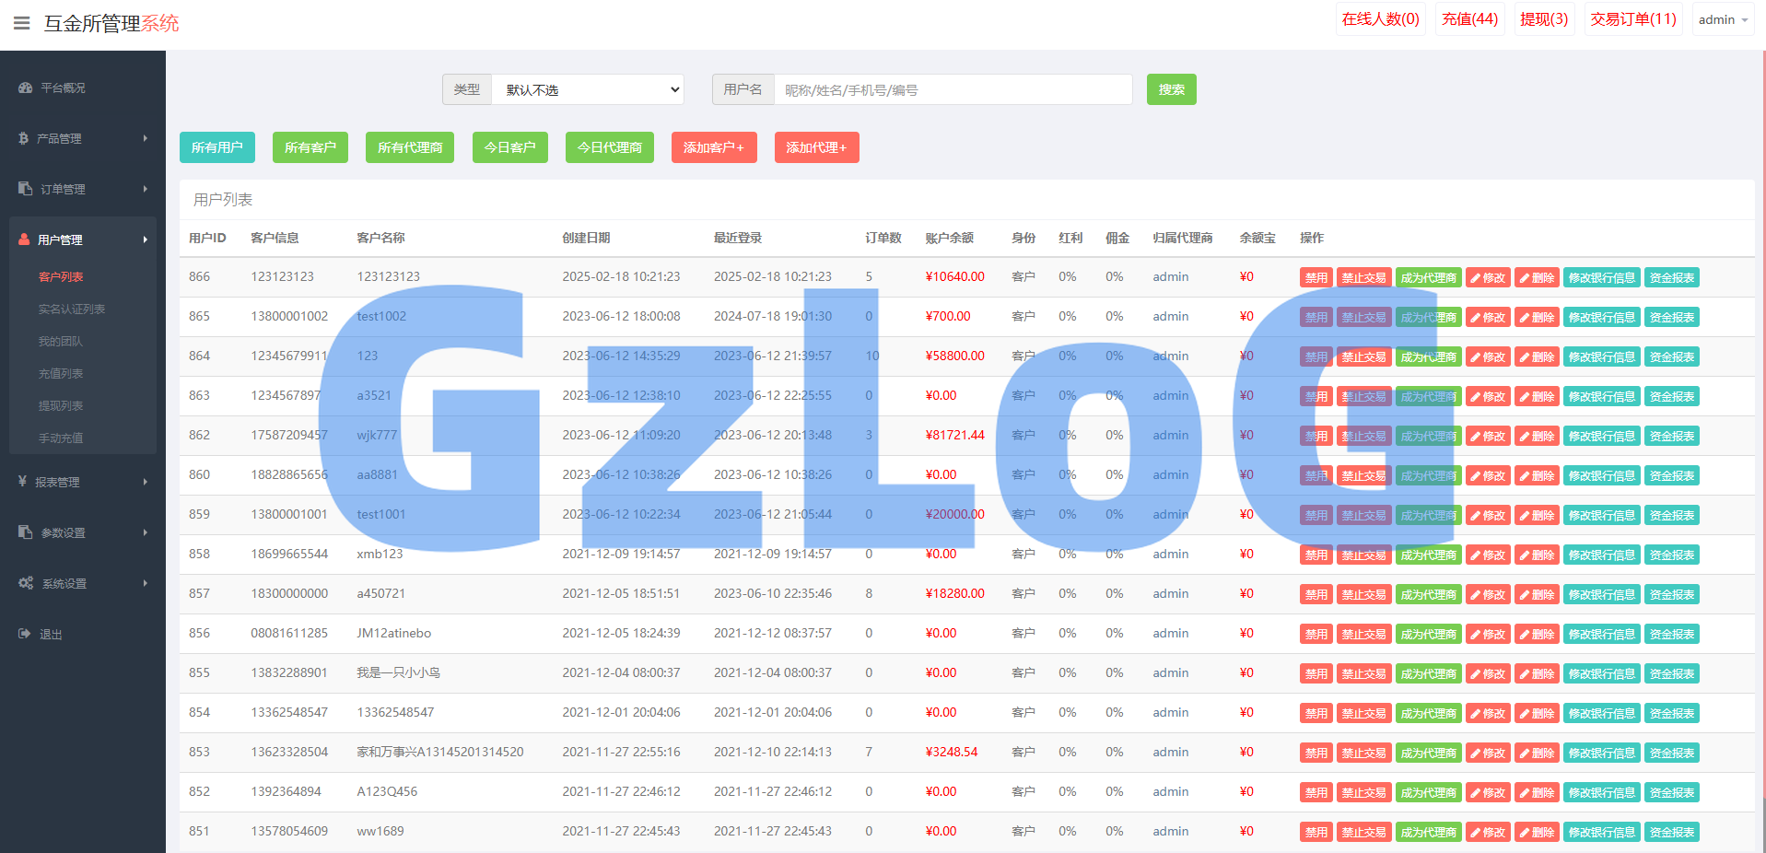This screenshot has height=853, width=1766.
Task: Open the platform overview dashboard icon
Action: [25, 88]
